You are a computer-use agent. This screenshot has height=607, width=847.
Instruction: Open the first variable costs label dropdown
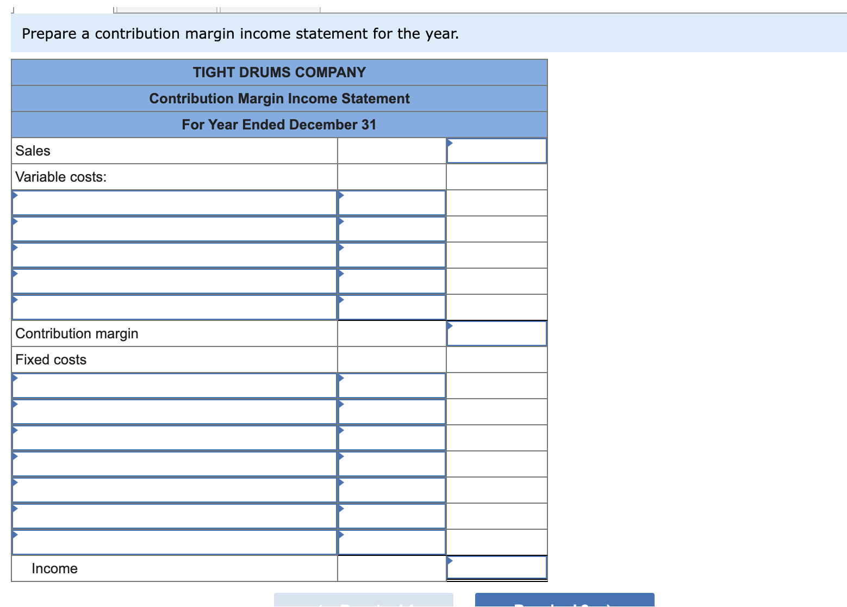tap(174, 202)
